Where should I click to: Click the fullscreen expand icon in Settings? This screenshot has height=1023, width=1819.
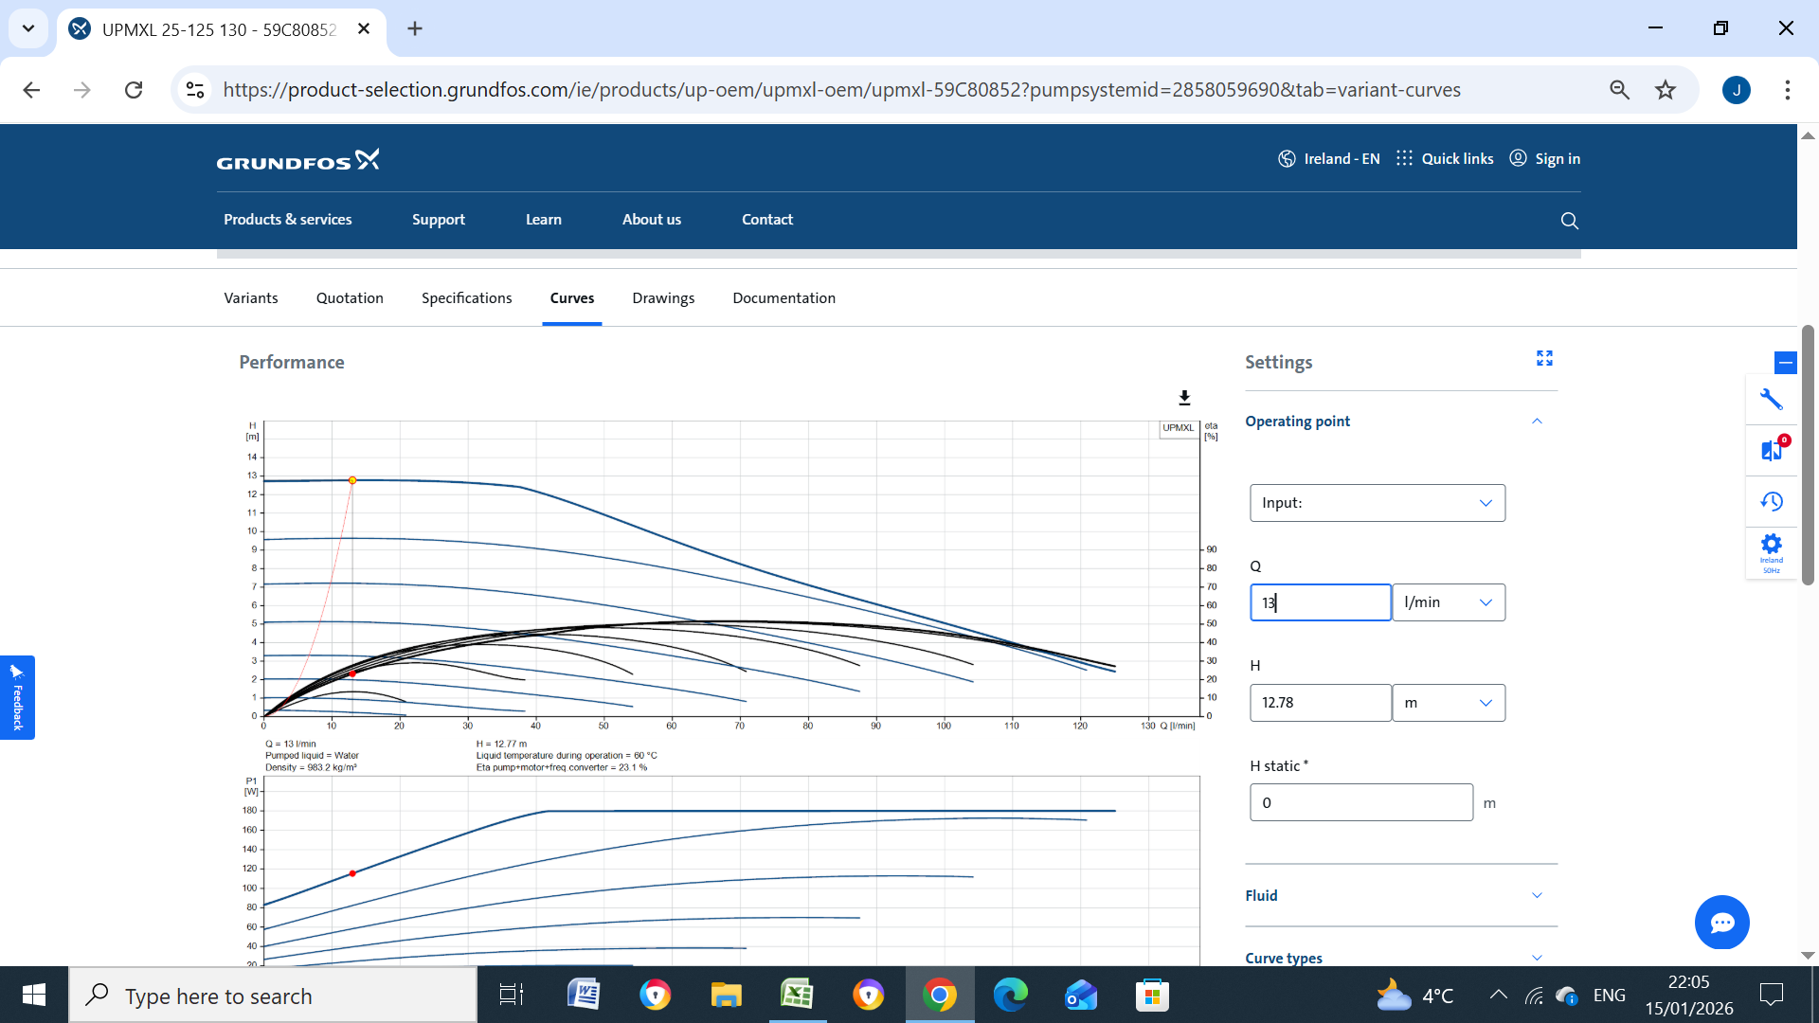point(1544,358)
